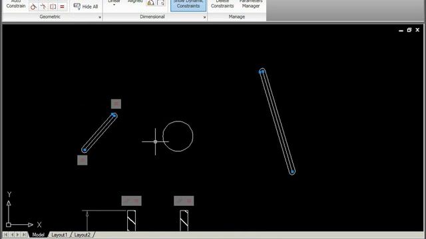Image resolution: width=426 pixels, height=239 pixels.
Task: Jump to first layout tab arrow
Action: tap(5, 234)
